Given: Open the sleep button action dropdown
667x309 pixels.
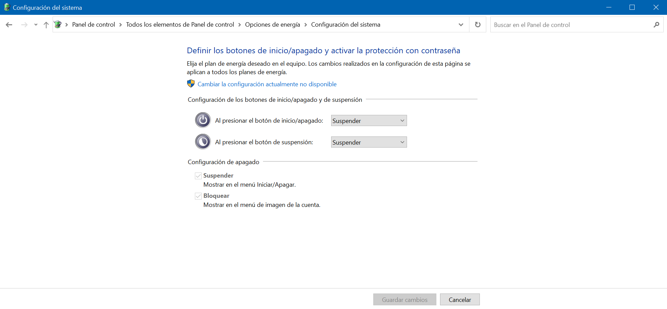Looking at the screenshot, I should click(x=369, y=142).
